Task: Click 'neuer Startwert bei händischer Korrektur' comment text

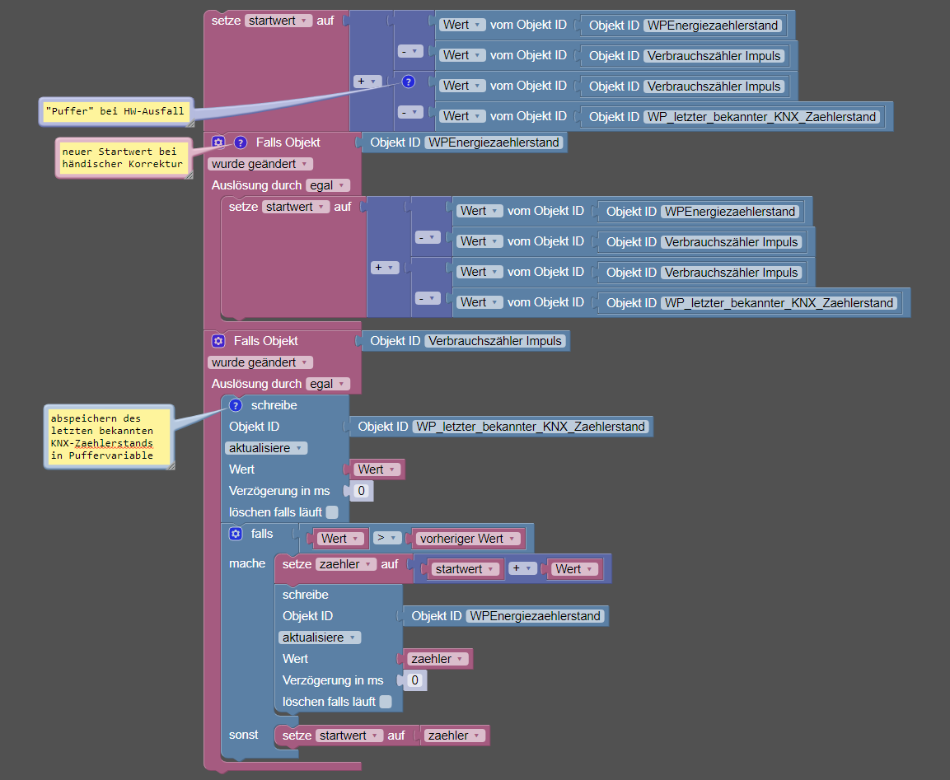Action: [122, 157]
